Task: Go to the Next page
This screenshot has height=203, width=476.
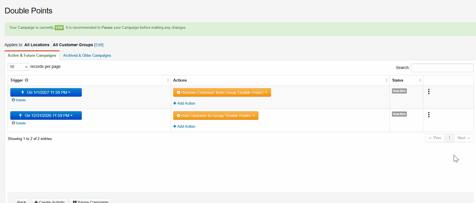Action: click(464, 138)
